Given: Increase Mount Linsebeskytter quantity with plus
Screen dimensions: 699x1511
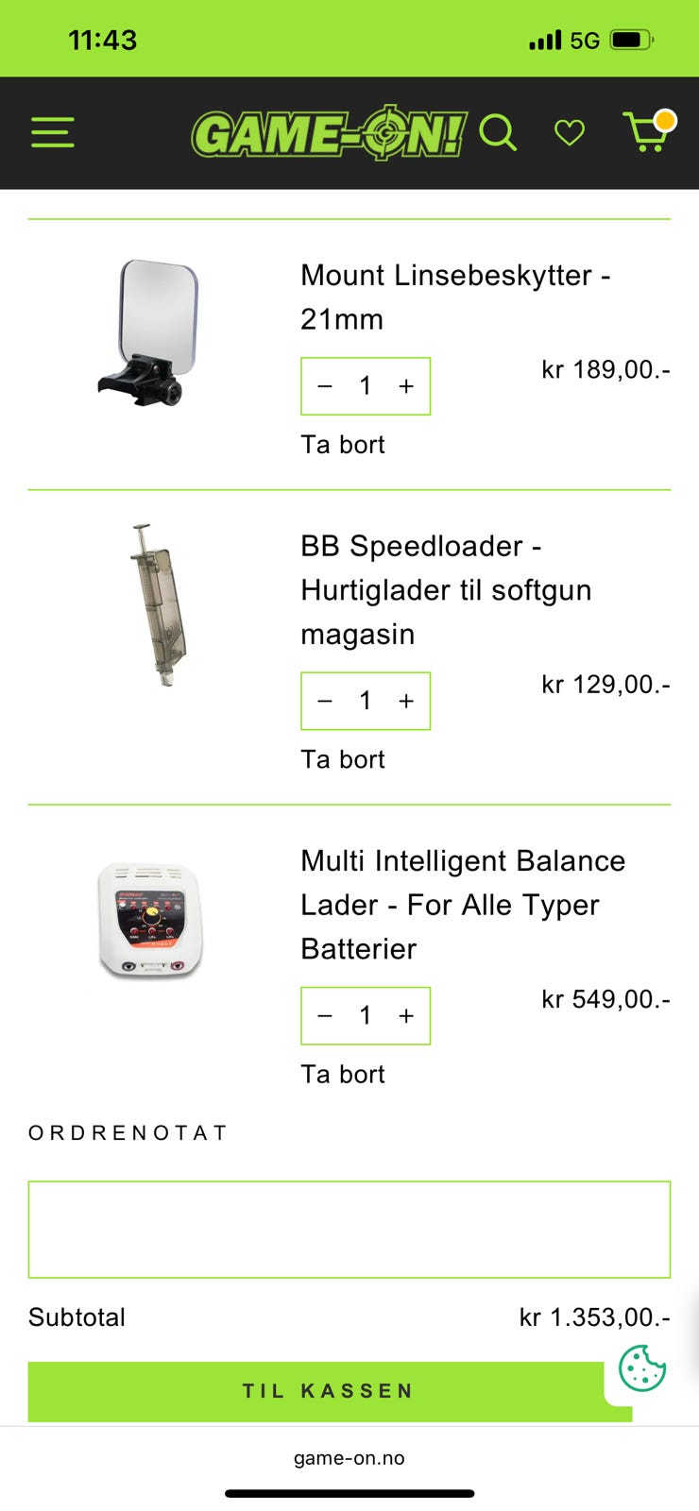Looking at the screenshot, I should click(x=406, y=386).
